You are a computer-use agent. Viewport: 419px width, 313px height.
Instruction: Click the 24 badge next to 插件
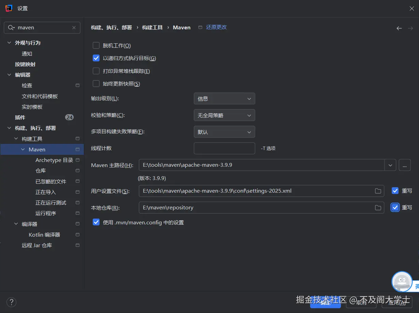tap(70, 117)
